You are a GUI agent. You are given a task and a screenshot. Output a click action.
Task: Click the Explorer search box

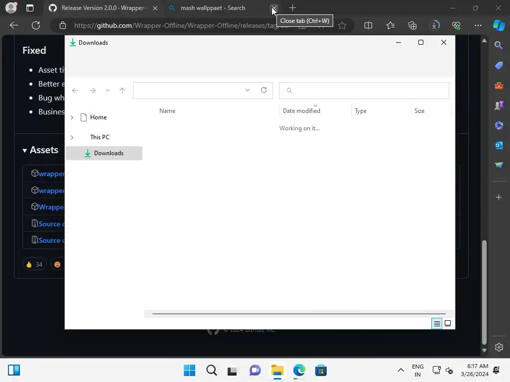pos(364,91)
